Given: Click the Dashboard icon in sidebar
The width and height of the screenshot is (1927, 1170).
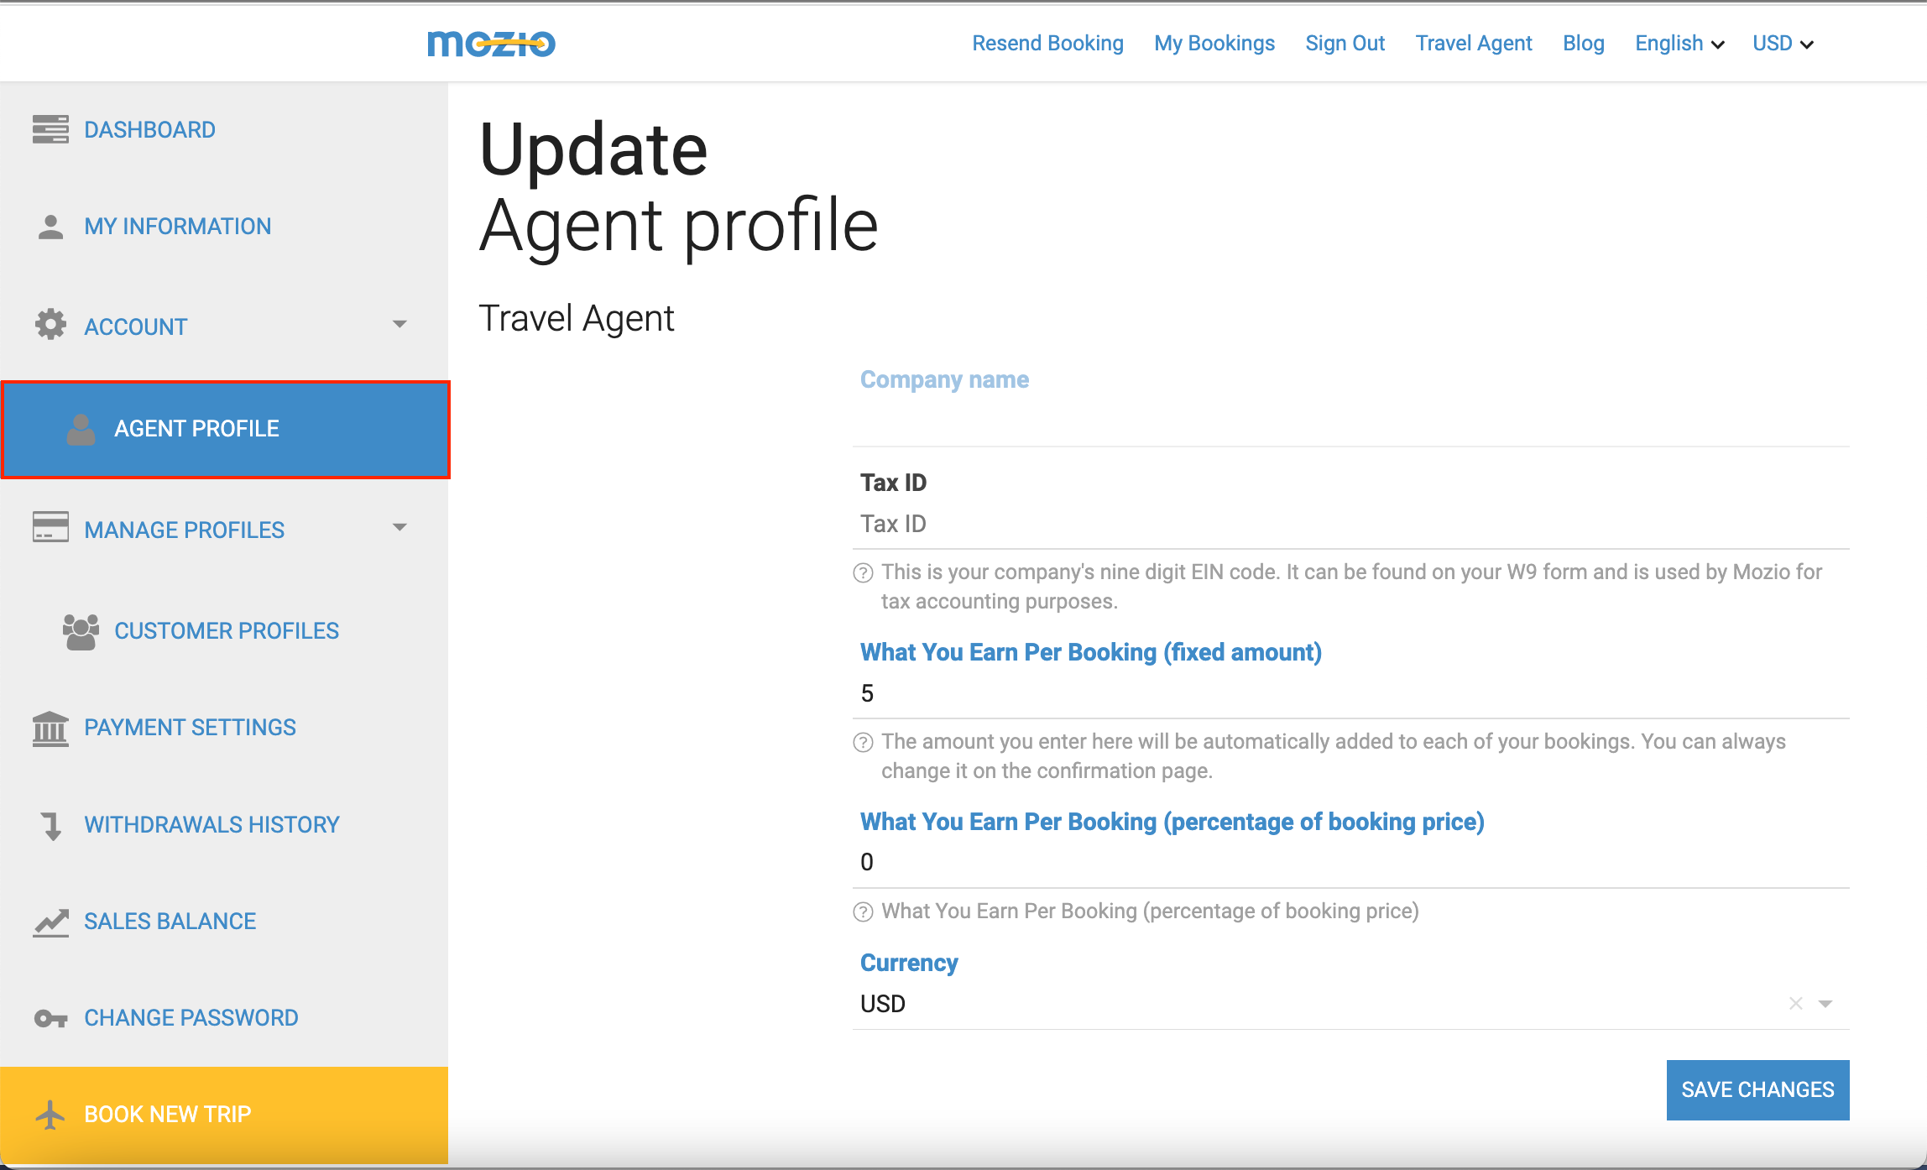Looking at the screenshot, I should pos(50,128).
